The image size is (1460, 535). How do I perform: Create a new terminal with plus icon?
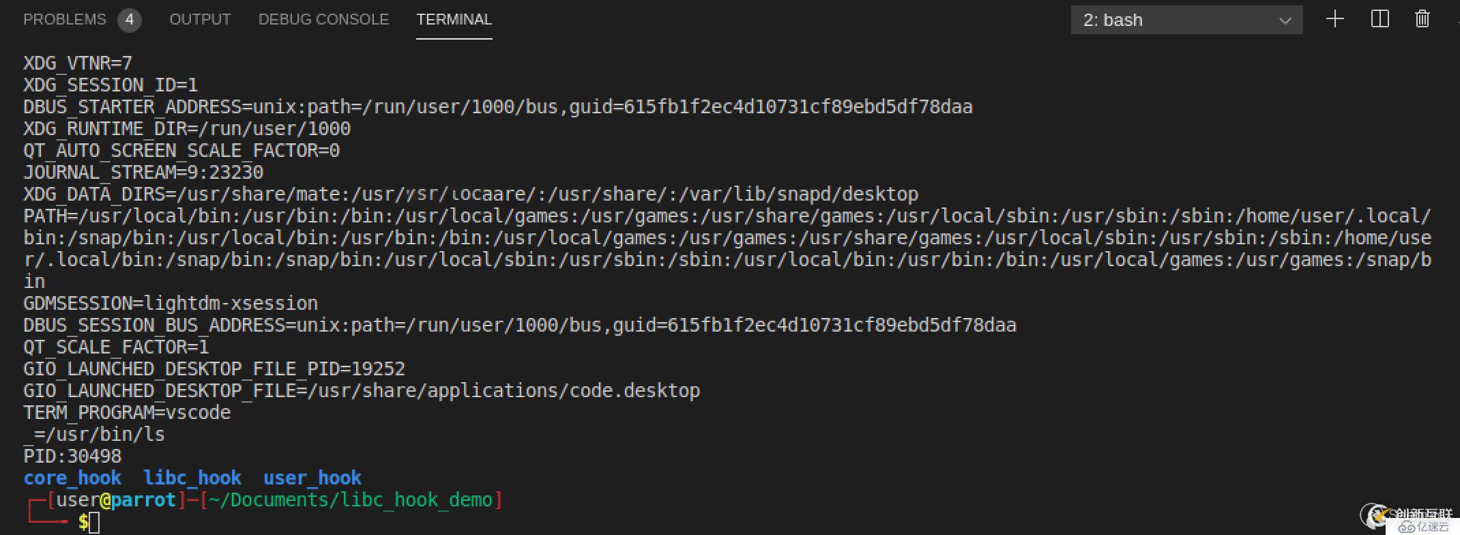pos(1334,19)
